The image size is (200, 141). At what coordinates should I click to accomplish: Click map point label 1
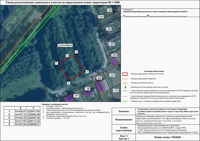click(56, 63)
